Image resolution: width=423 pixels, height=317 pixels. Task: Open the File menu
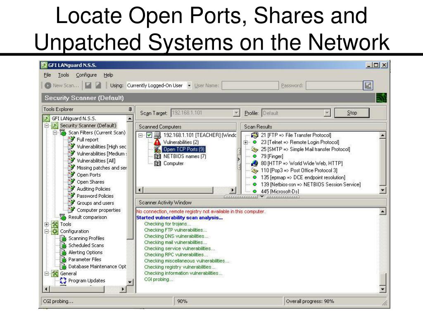pos(47,75)
